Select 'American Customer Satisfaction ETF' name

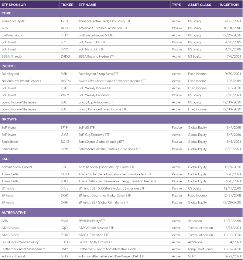[x=103, y=28]
